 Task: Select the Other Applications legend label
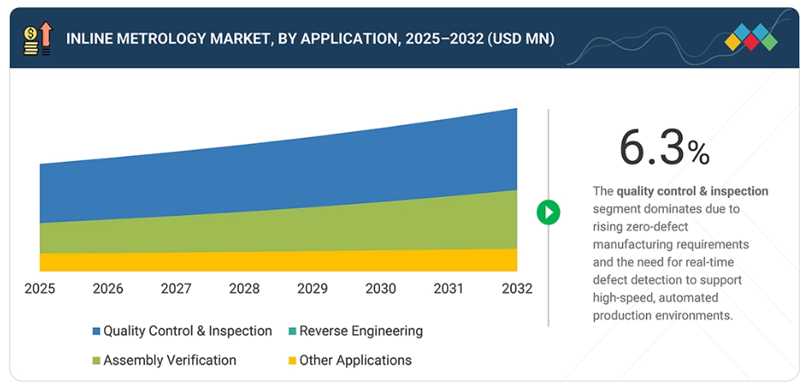click(355, 360)
